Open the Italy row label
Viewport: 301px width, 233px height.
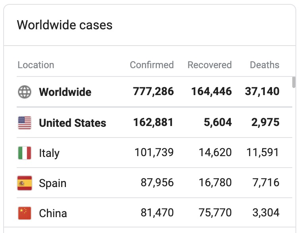49,153
